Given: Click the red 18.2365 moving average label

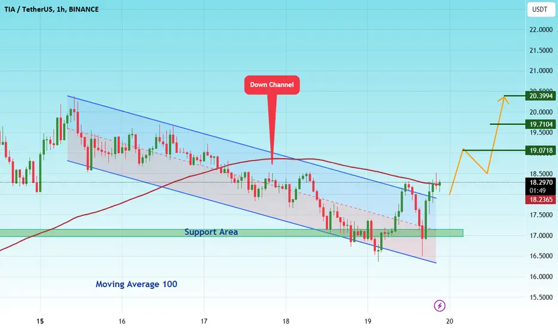Looking at the screenshot, I should click(541, 200).
